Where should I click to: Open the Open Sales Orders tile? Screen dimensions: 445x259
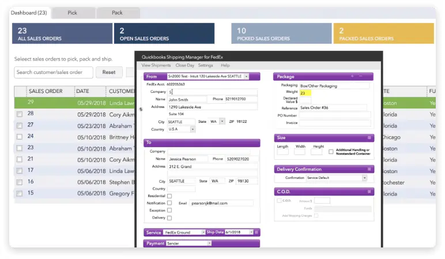pos(164,33)
